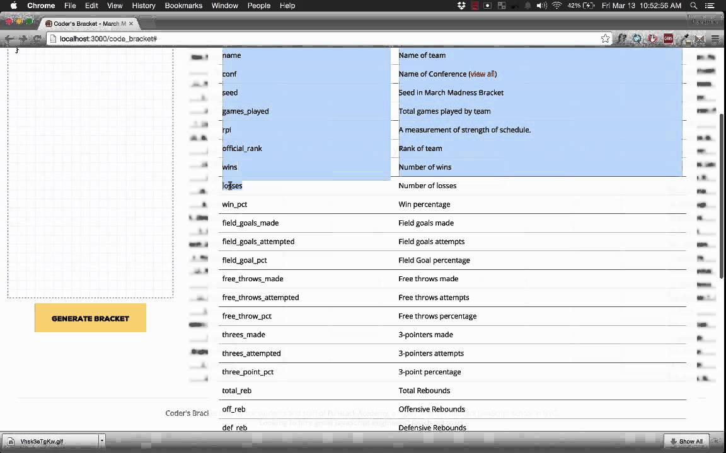
Task: Click the screen recording menu bar icon
Action: point(488,6)
